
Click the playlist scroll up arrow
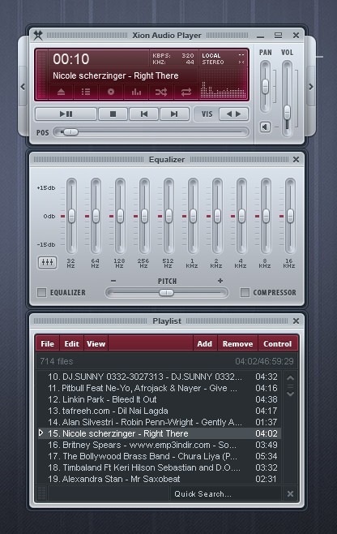tap(290, 377)
